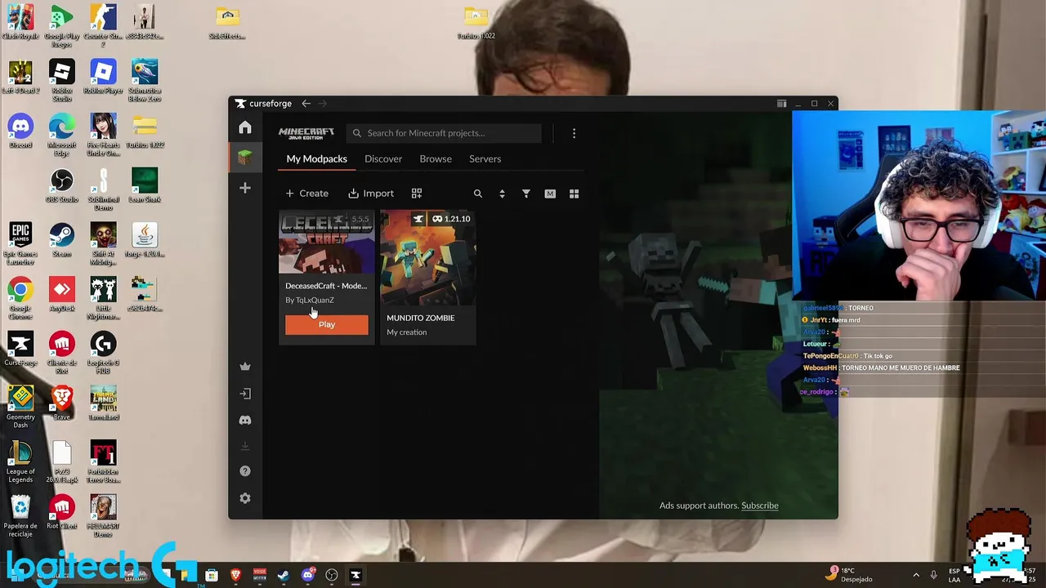Select the Discord desktop shortcut
Screen dimensions: 1046x588
[x=20, y=131]
